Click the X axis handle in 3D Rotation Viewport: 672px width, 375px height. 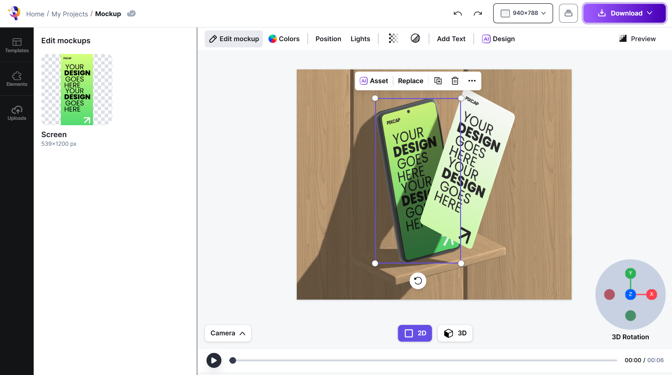point(651,294)
